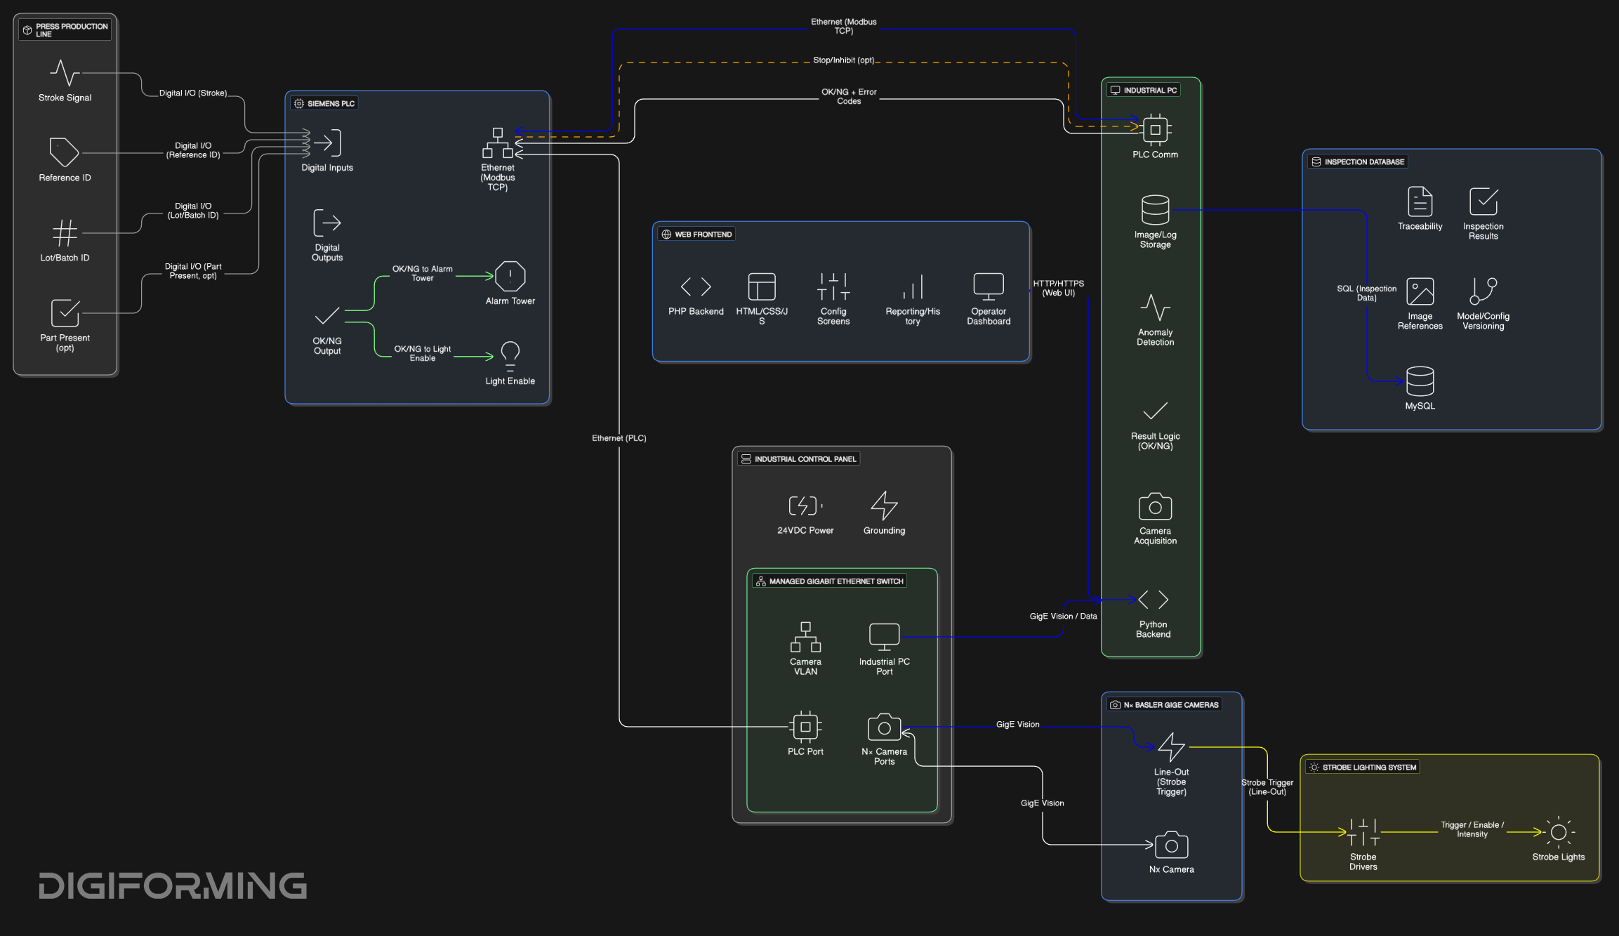
Task: Click the Nx Camera icon in Basler group
Action: pos(1172,845)
